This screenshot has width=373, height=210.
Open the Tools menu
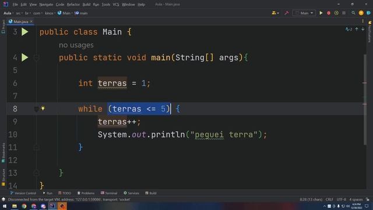[x=106, y=4]
